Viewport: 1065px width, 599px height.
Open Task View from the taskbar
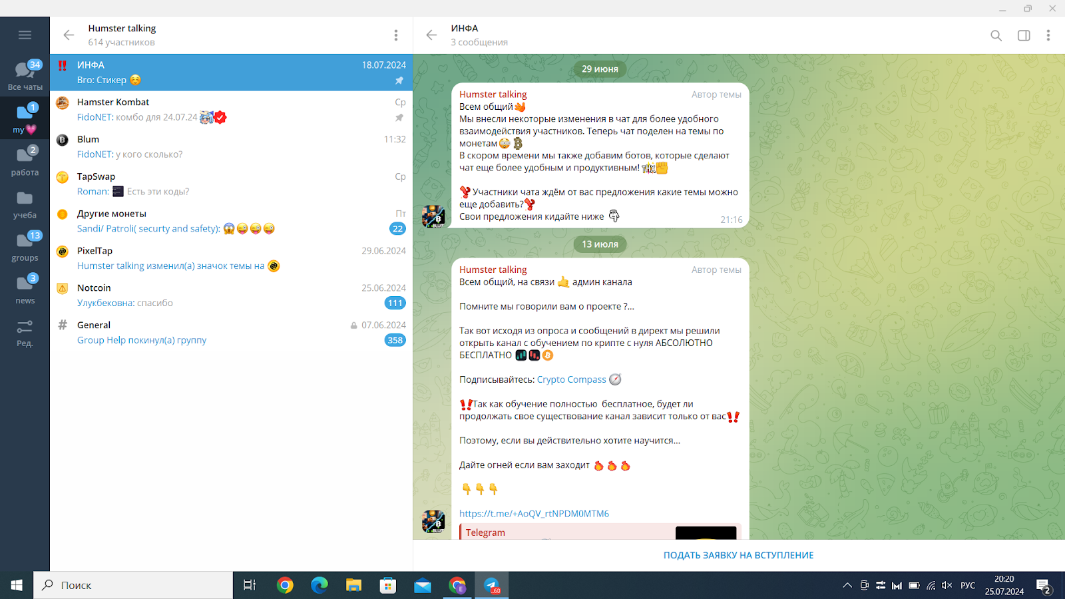point(250,585)
